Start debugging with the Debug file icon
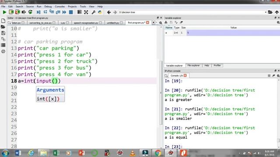280x157 pixels. (38, 12)
